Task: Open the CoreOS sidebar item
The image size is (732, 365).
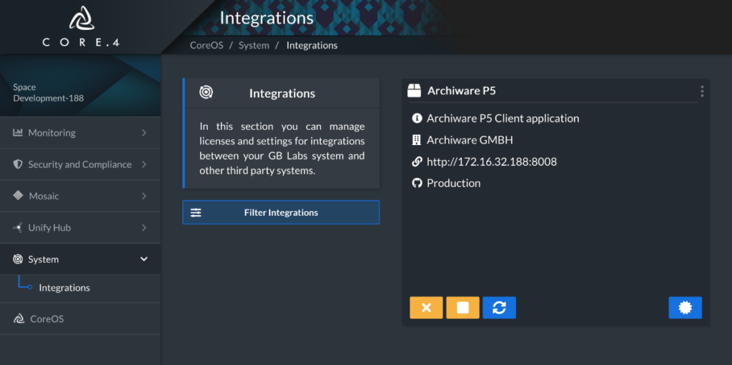Action: [80, 319]
